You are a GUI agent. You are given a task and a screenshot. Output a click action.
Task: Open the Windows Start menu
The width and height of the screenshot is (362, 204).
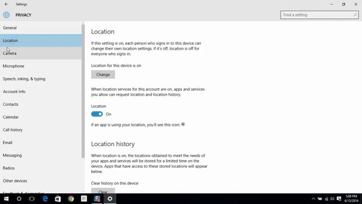[6, 199]
